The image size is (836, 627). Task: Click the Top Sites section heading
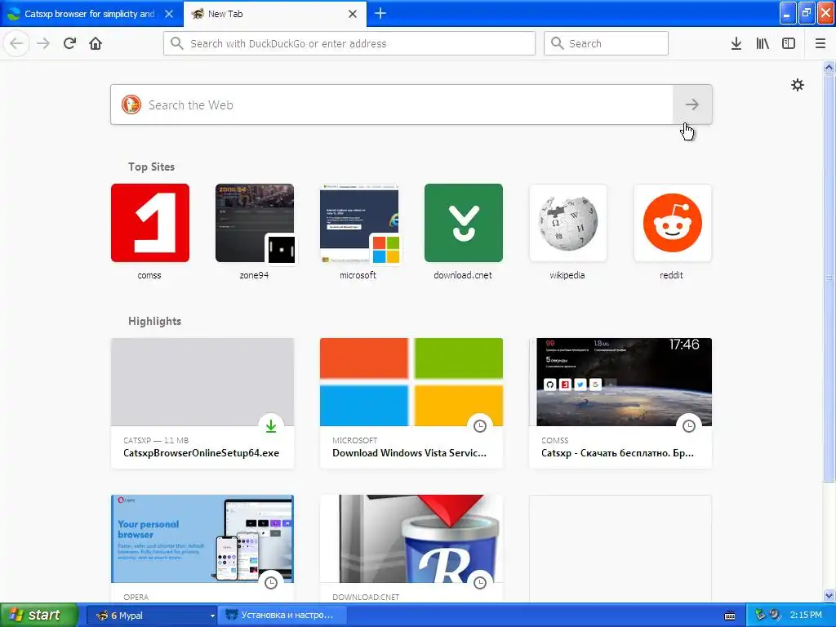151,167
